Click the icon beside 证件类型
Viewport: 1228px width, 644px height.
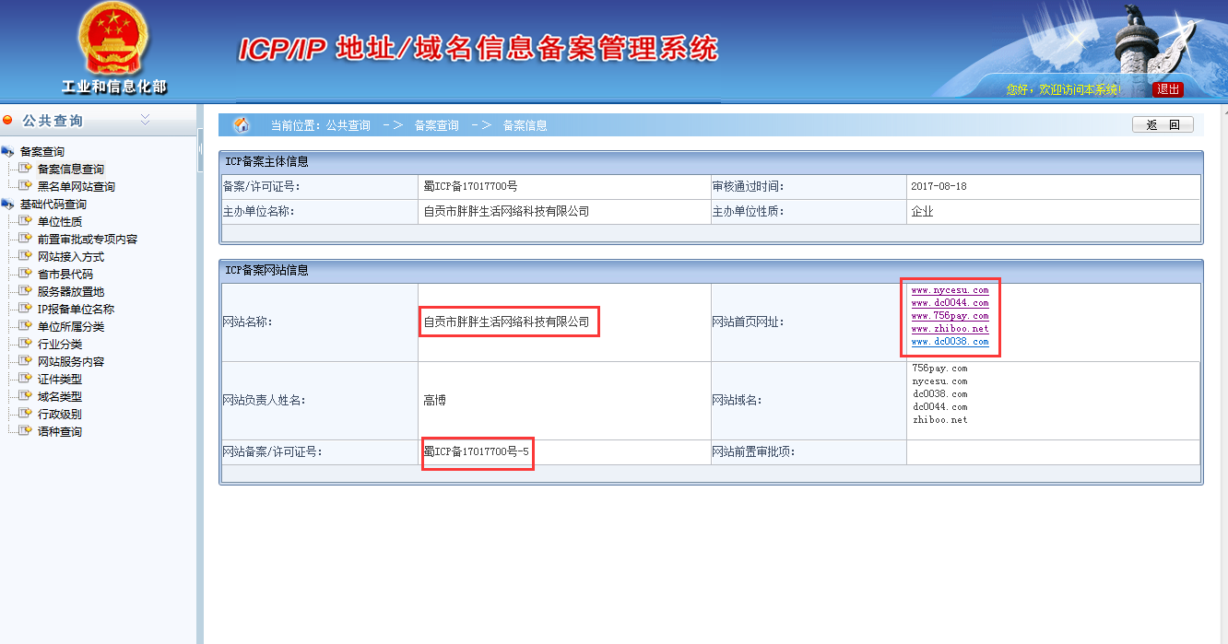26,380
